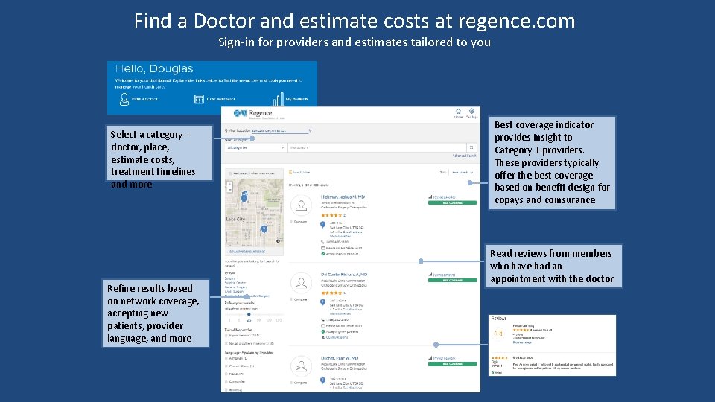Click the third doctor's profile avatar
Viewport: 715px width, 402px height.
301,366
